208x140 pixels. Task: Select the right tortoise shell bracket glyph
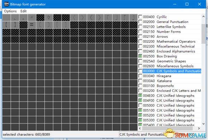pos(49,25)
